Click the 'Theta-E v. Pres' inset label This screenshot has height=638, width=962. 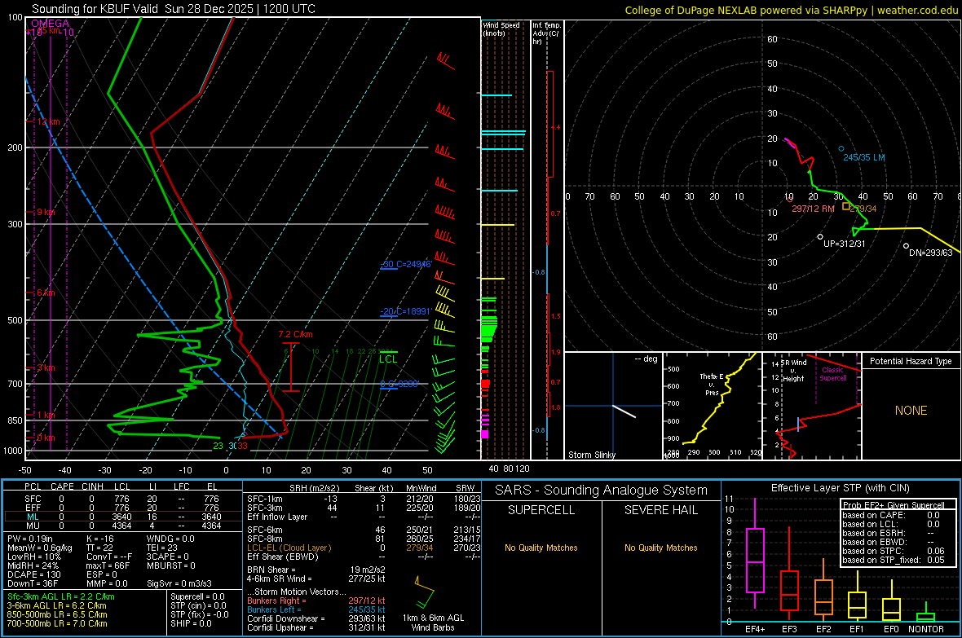712,384
